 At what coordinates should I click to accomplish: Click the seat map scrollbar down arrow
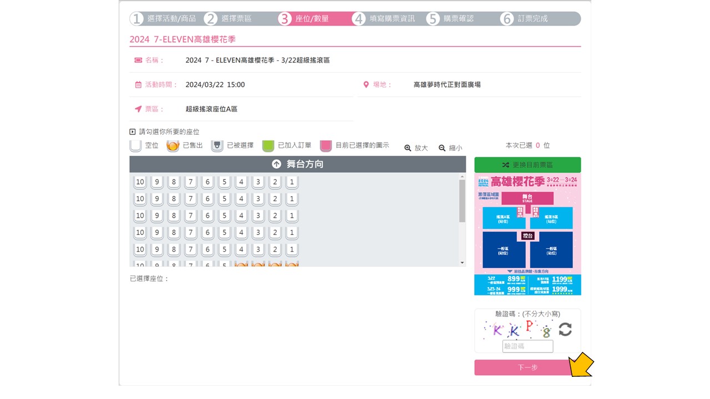point(463,263)
